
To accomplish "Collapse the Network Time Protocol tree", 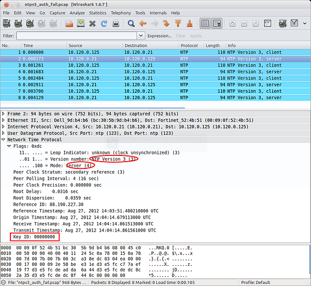I will pos(4,140).
